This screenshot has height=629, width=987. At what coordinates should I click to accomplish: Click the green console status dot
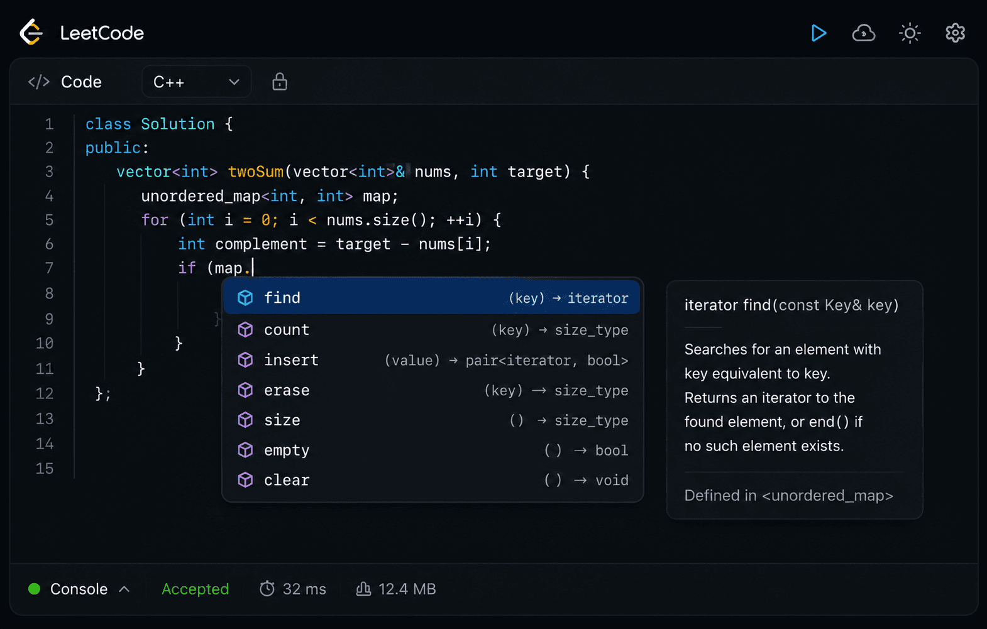pos(35,589)
